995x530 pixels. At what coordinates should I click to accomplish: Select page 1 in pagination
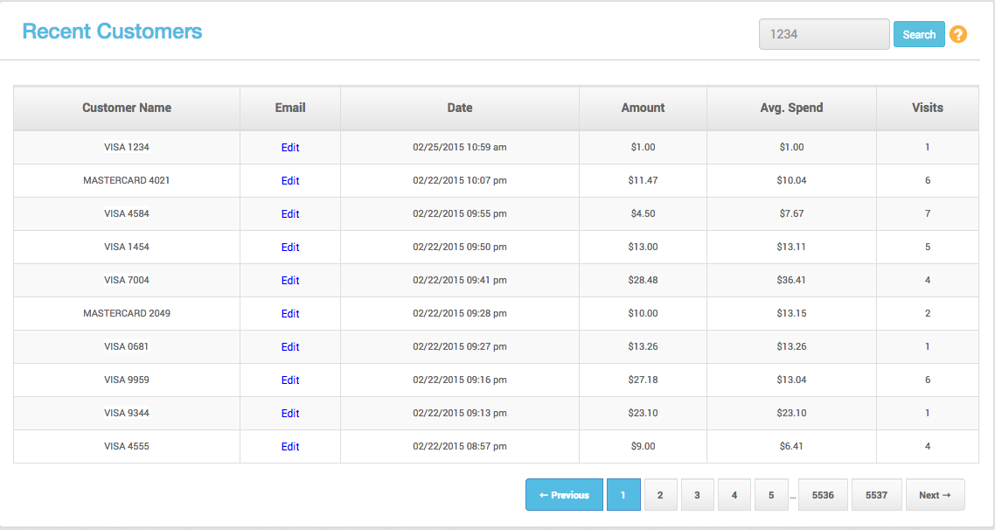tap(623, 495)
